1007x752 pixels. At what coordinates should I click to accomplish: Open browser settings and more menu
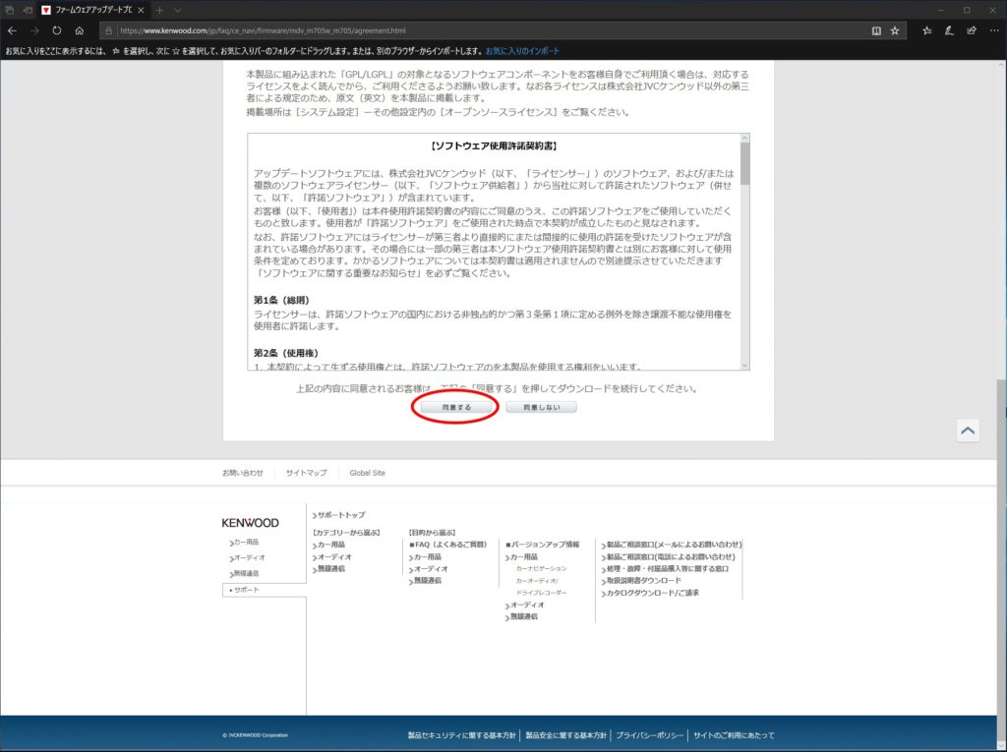point(994,30)
